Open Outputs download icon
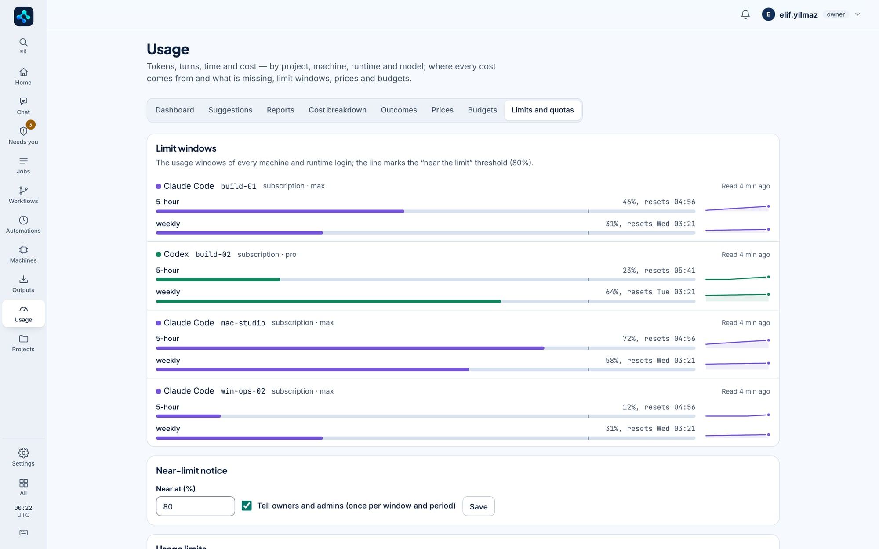This screenshot has height=549, width=879. (23, 279)
